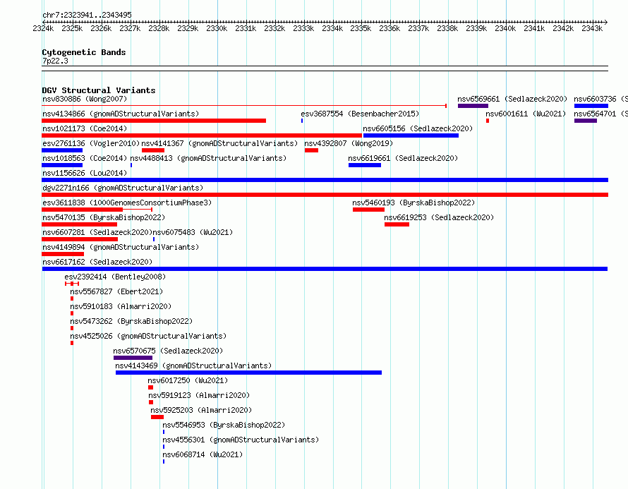Open the nsv1021173 (Coe2014) variant label
The height and width of the screenshot is (489, 628).
click(x=85, y=128)
